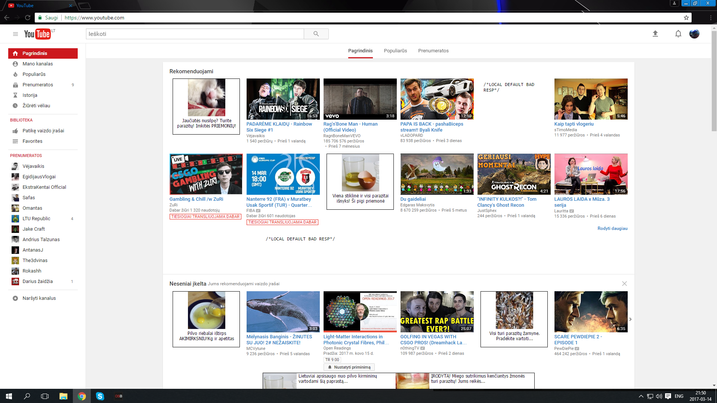This screenshot has width=717, height=403.
Task: Open sTimoMedia channel link
Action: coord(565,130)
